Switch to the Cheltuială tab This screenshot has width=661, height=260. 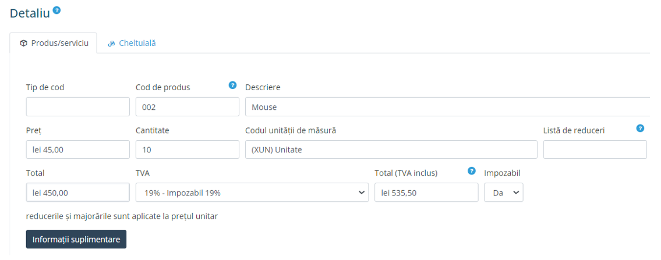tap(132, 43)
